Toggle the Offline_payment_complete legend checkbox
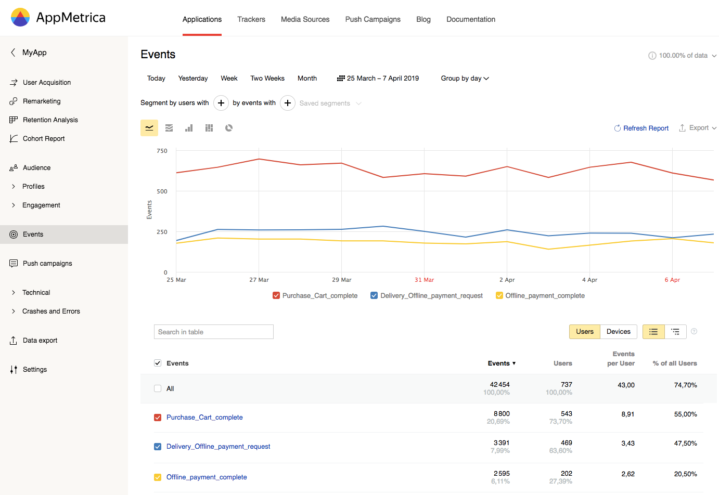The width and height of the screenshot is (719, 495). coord(499,296)
